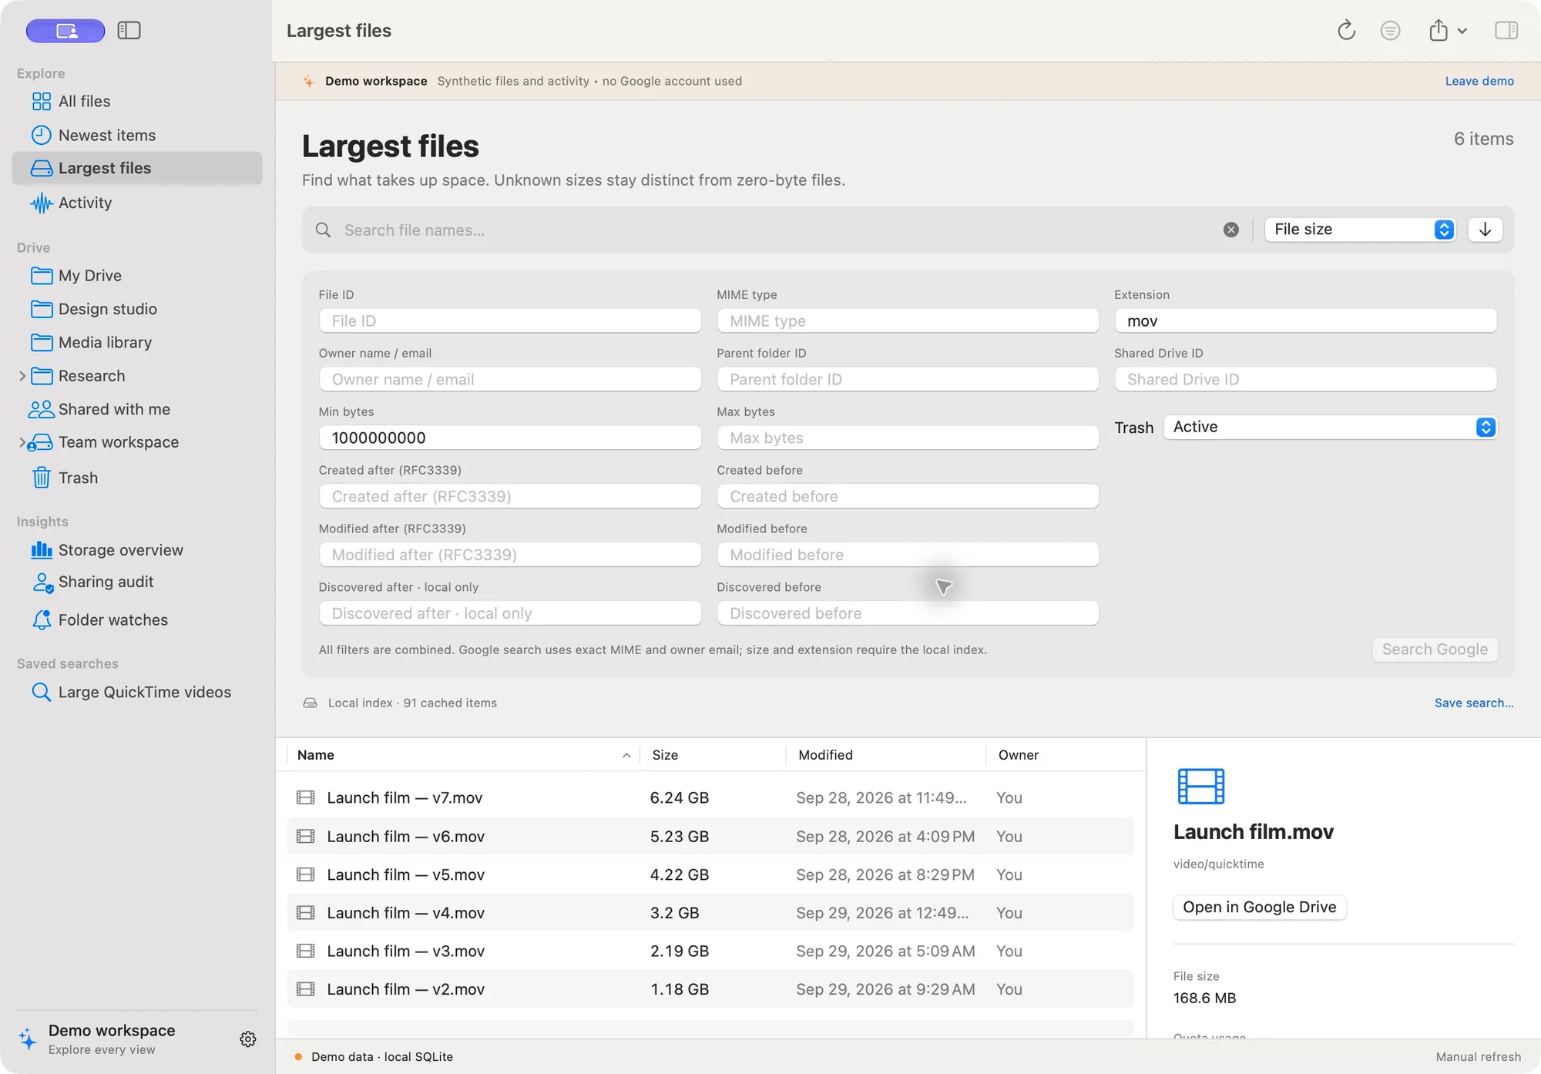This screenshot has width=1541, height=1074.
Task: Click the settings gear in Demo workspace footer
Action: pos(247,1039)
